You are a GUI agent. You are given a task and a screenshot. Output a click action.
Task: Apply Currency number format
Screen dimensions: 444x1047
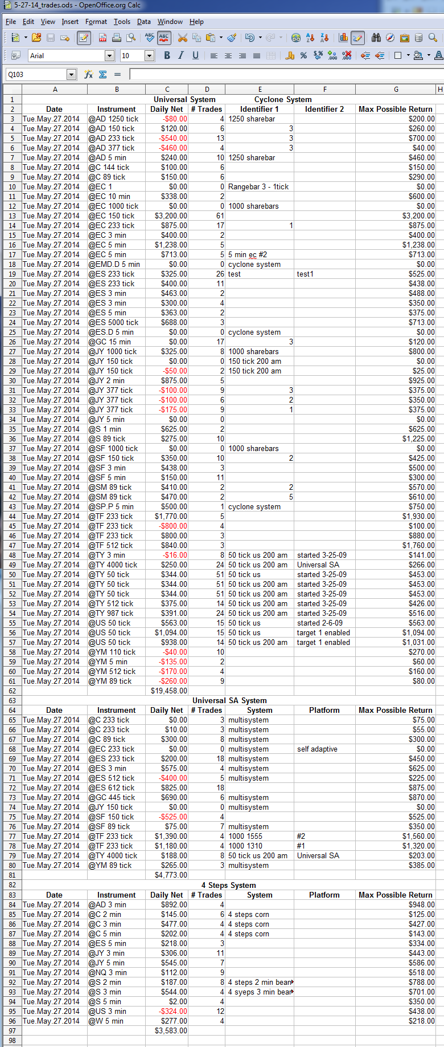[x=290, y=55]
